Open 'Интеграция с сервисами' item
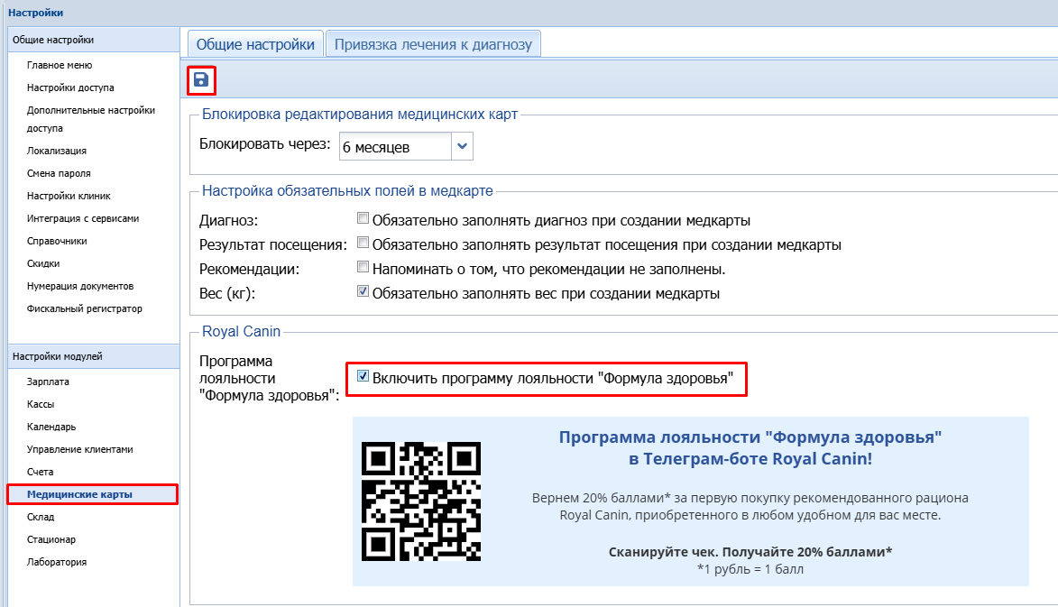This screenshot has height=607, width=1058. tap(83, 218)
